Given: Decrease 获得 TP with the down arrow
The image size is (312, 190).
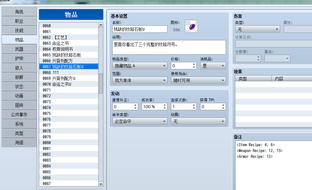Looking at the screenshot, I should [x=223, y=108].
